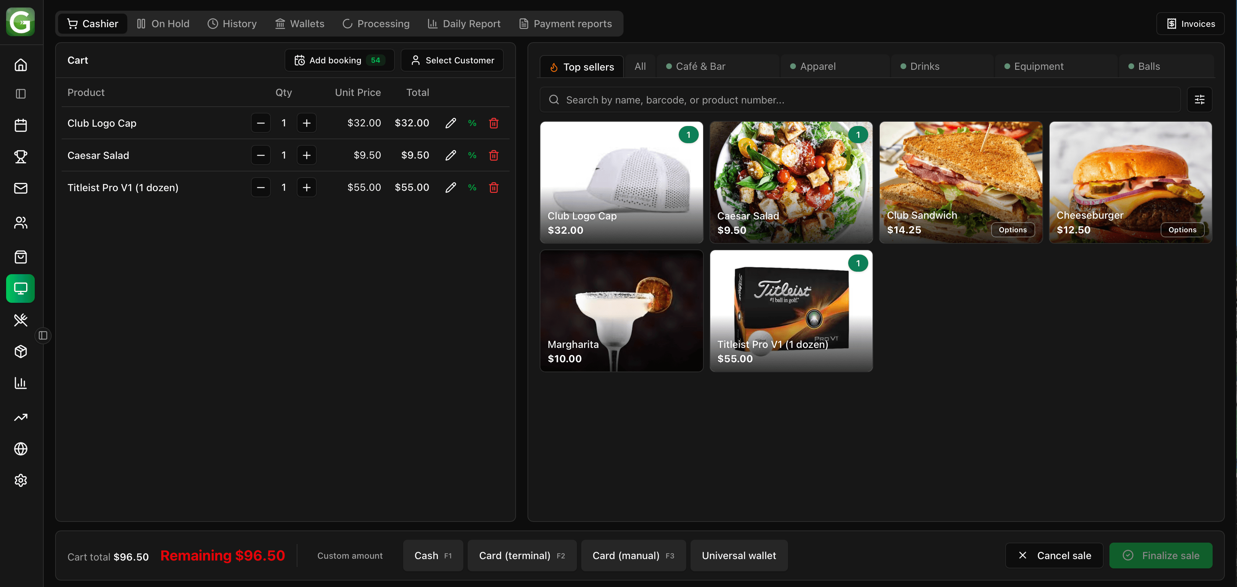Pay with Universal wallet

click(x=739, y=556)
